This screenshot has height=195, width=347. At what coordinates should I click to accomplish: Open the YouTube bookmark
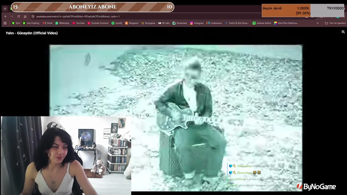pyautogui.click(x=78, y=23)
